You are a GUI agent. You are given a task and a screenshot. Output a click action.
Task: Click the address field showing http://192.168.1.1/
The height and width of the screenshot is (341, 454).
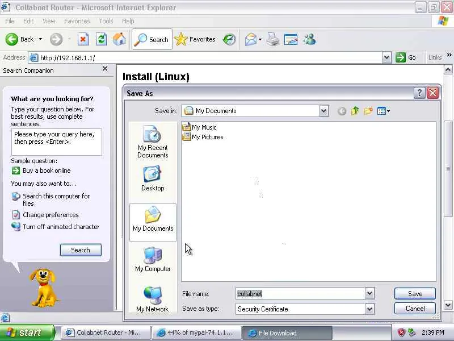pyautogui.click(x=205, y=58)
